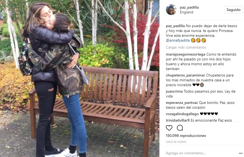
Task: Visit juancrima's profile
Action: pyautogui.click(x=174, y=91)
